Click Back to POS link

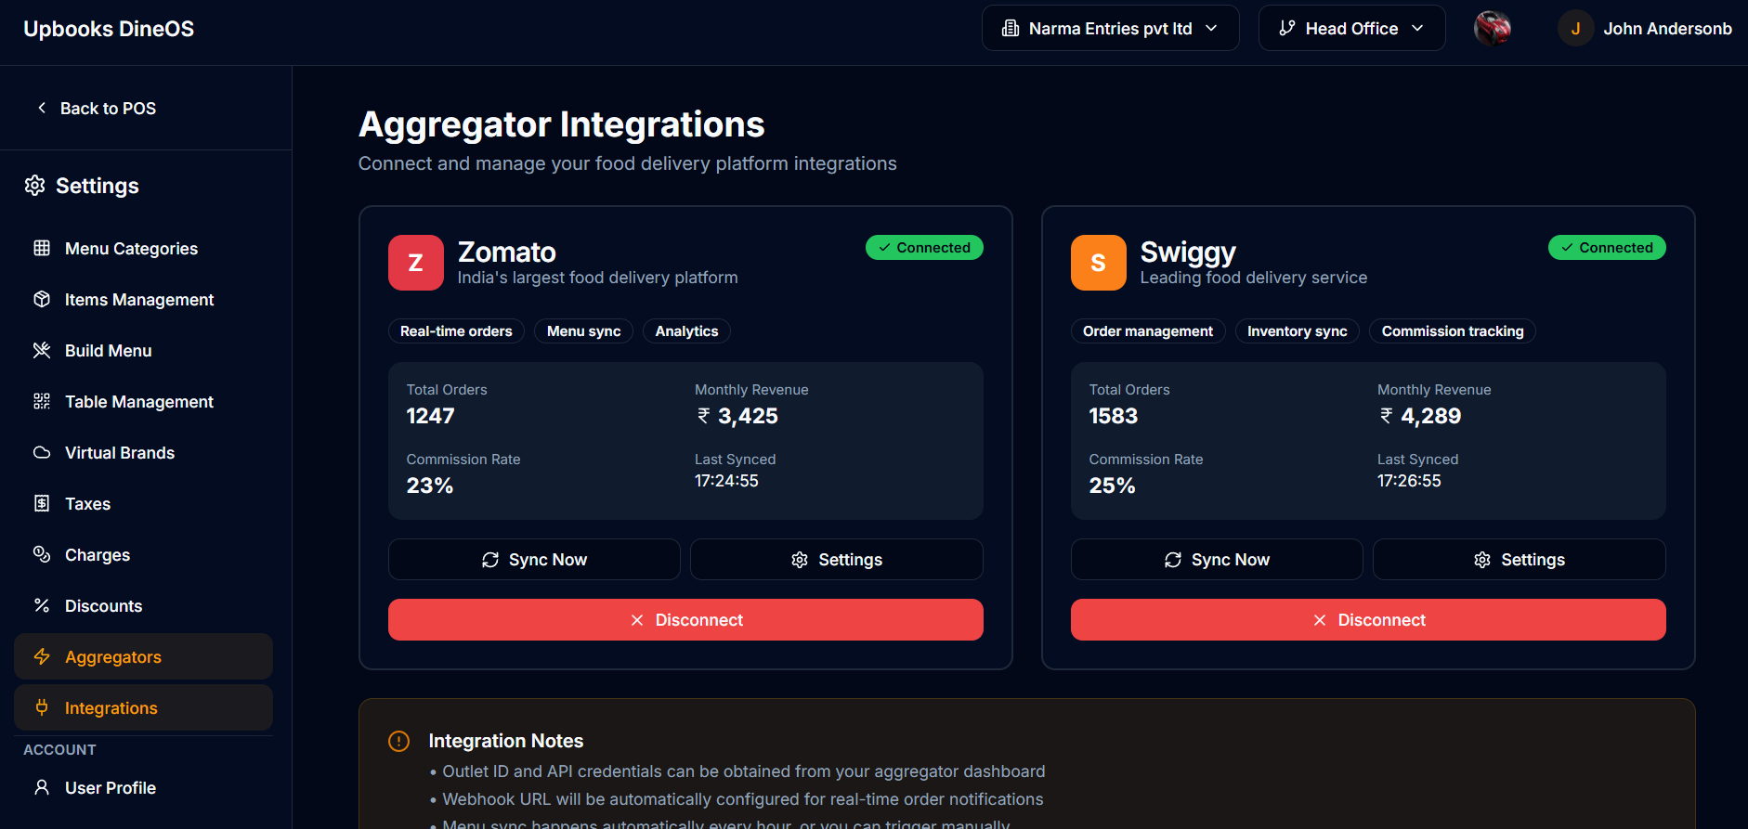pos(96,108)
